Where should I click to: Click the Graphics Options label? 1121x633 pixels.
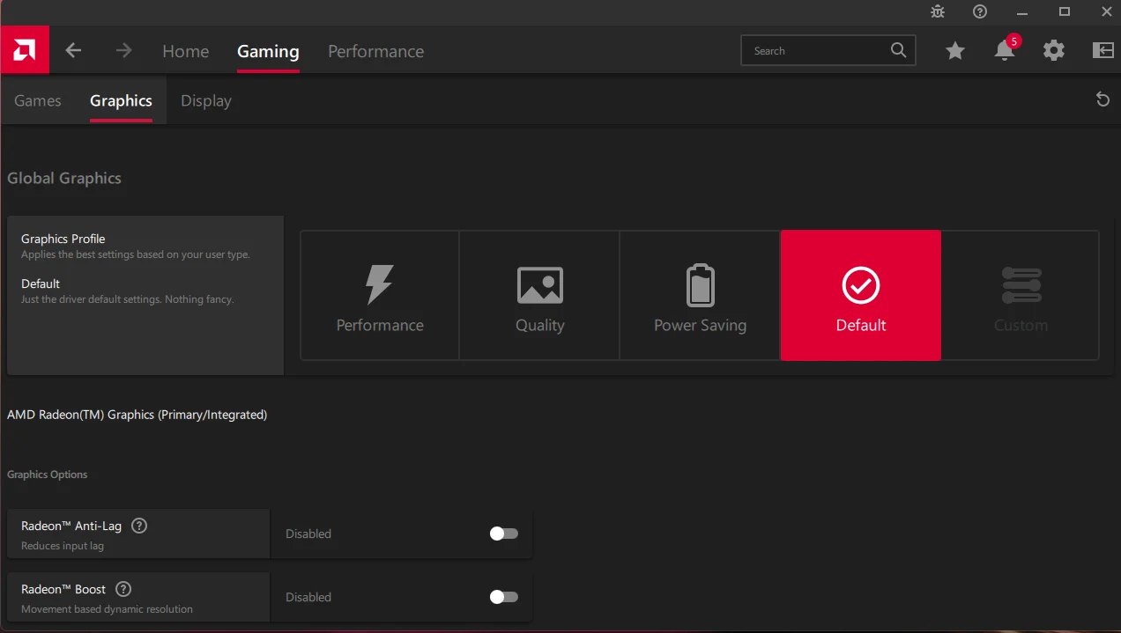(x=48, y=475)
